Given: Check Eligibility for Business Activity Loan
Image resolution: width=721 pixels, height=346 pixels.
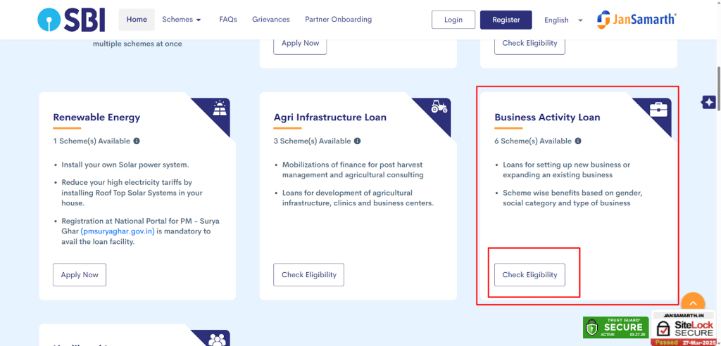Looking at the screenshot, I should (x=529, y=275).
